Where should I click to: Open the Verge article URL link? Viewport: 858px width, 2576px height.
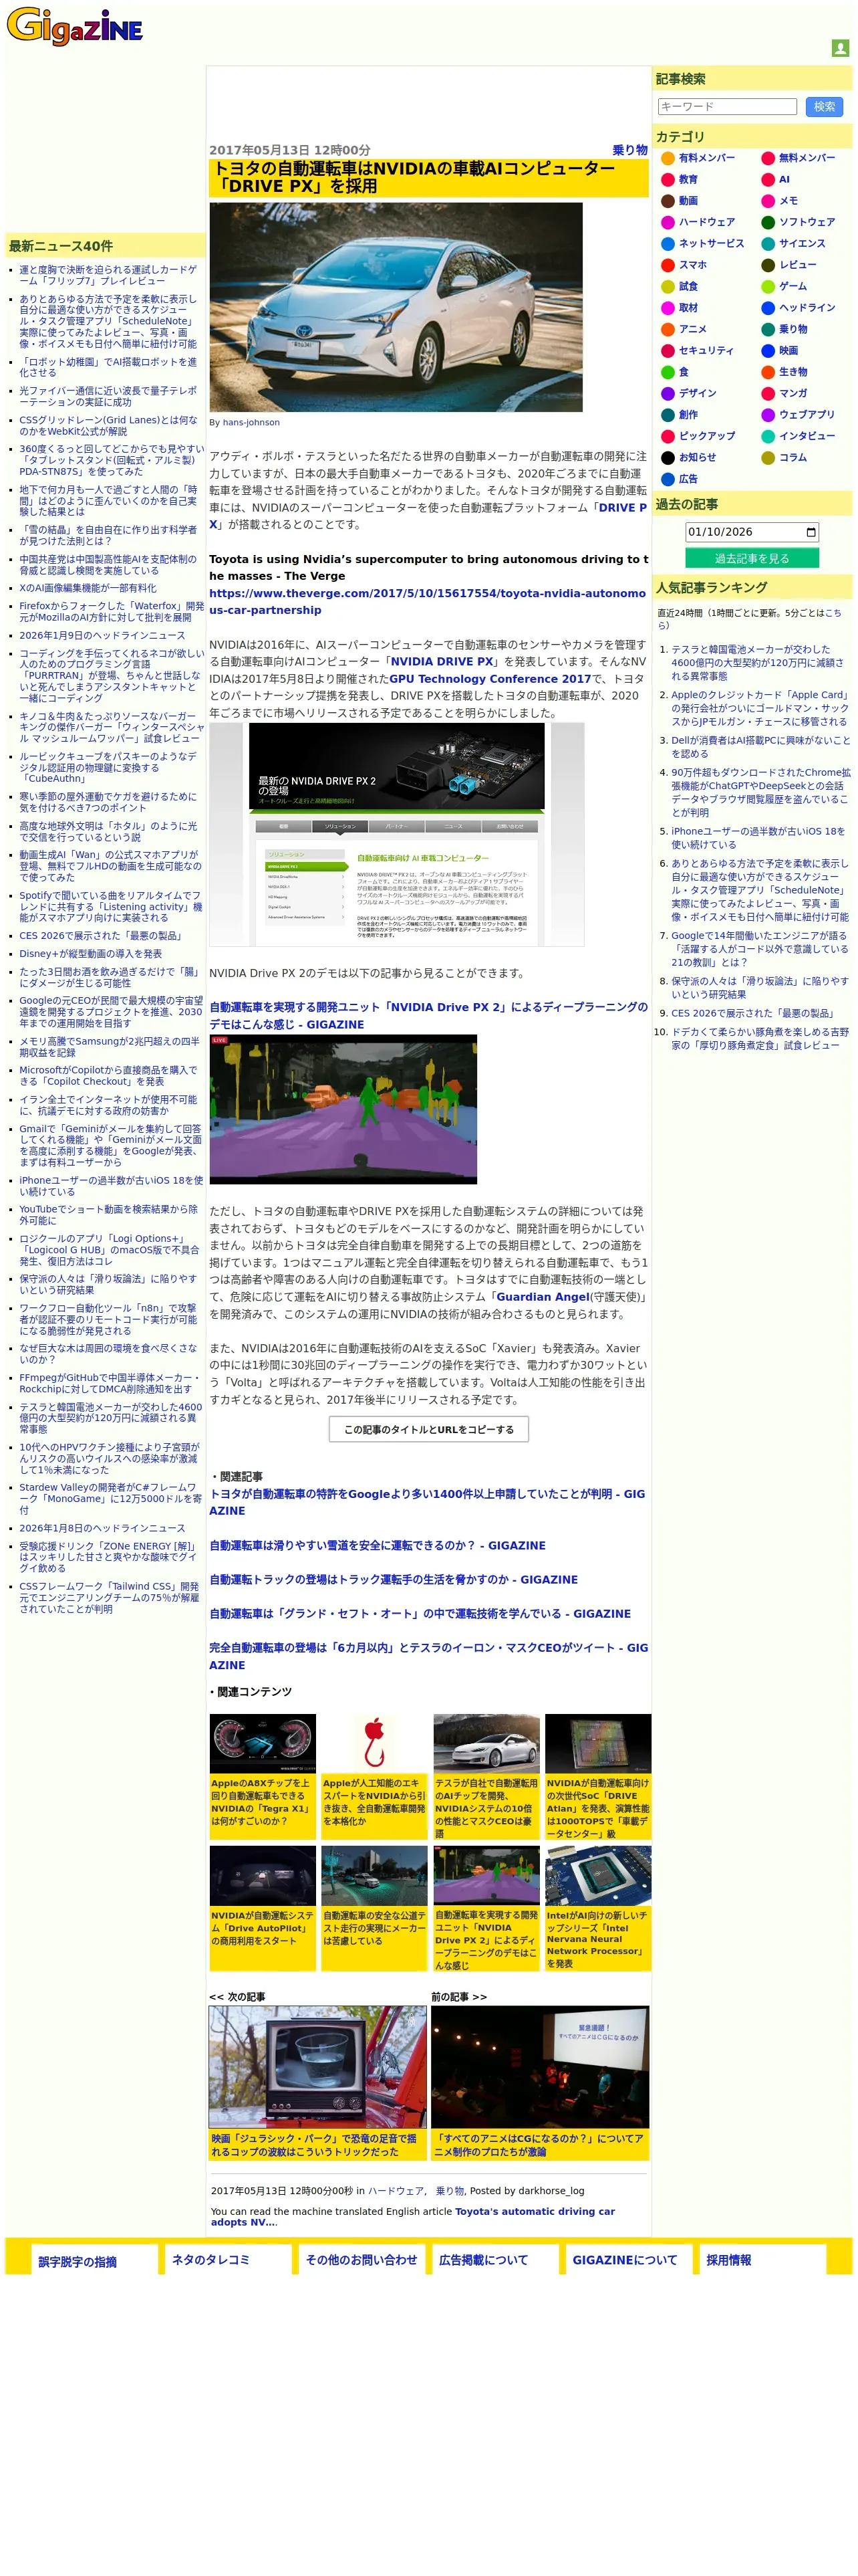(428, 602)
